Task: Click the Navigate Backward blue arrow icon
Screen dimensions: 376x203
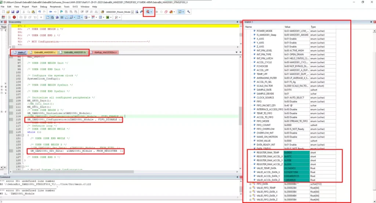Action: tap(50, 12)
